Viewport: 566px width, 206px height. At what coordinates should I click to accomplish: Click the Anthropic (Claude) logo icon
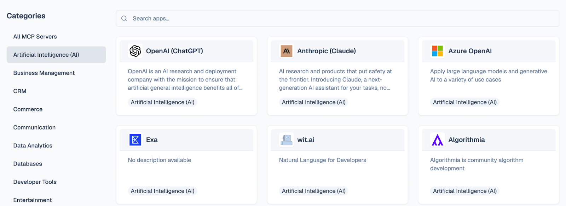click(x=286, y=51)
